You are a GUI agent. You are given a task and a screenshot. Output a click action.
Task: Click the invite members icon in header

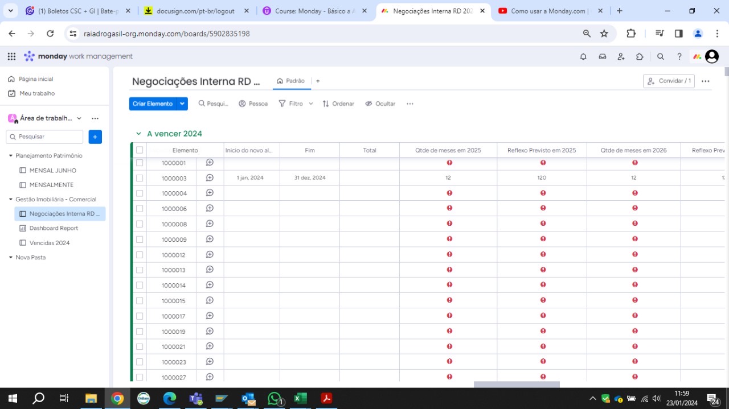click(621, 56)
